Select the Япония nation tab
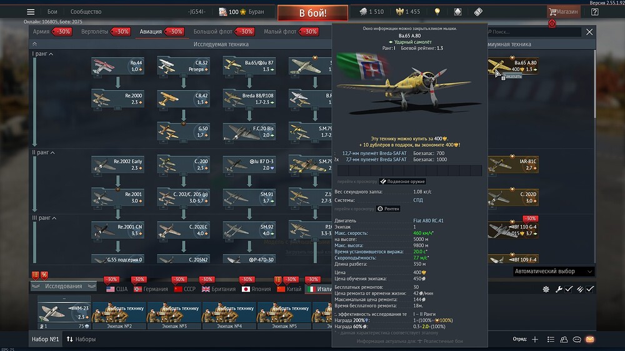Image resolution: width=625 pixels, height=351 pixels. click(256, 289)
